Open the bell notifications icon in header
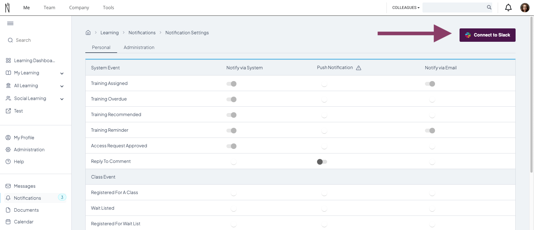 point(508,8)
